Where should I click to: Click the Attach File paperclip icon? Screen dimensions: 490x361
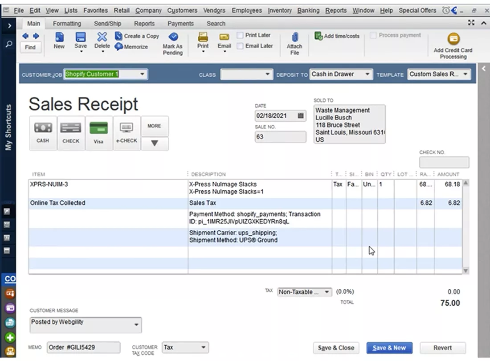294,38
